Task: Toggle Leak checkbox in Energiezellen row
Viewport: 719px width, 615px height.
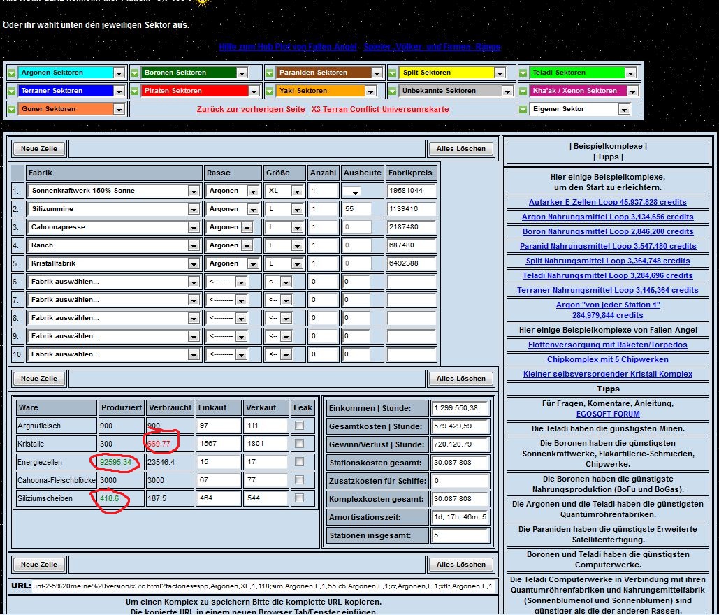Action: [x=300, y=462]
